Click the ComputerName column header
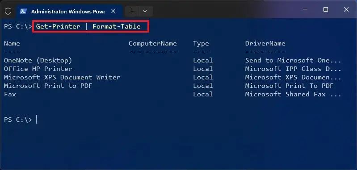This screenshot has height=170, width=357. [x=153, y=43]
